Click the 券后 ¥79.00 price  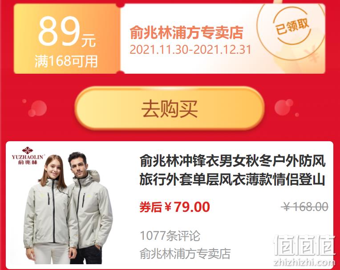tap(174, 207)
